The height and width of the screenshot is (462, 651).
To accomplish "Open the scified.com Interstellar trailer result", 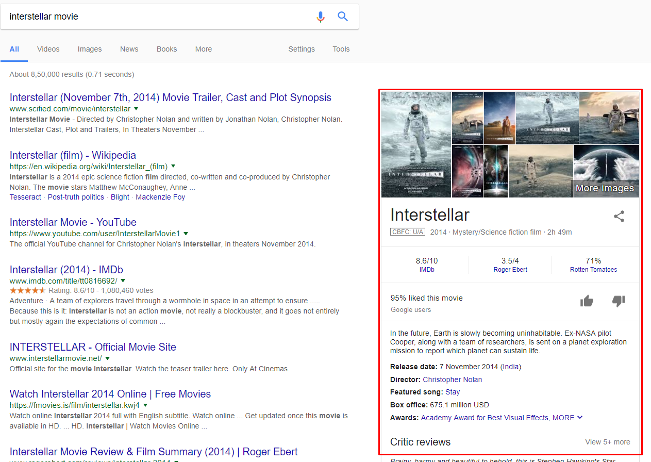I will 171,97.
